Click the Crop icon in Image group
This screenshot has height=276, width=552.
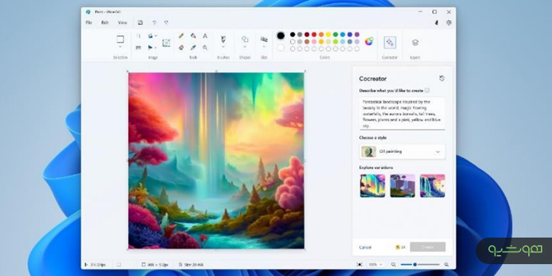139,36
